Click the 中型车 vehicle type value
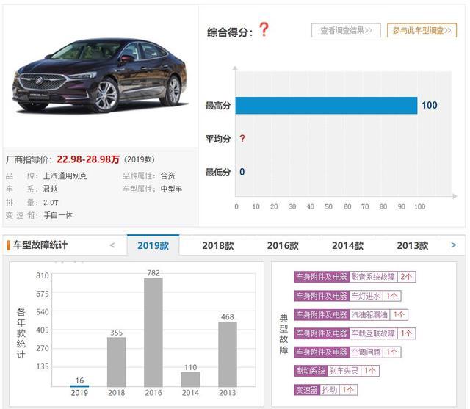This screenshot has height=409, width=470. [x=171, y=189]
